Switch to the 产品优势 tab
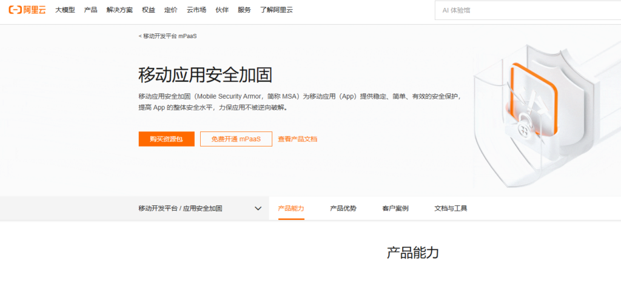621x284 pixels. point(343,208)
